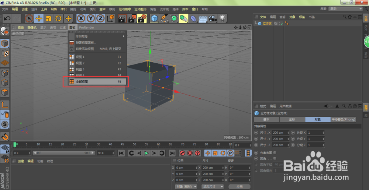Click the Play forward button

pyautogui.click(x=146, y=153)
